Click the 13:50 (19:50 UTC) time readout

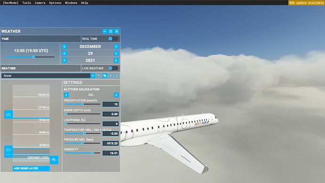coord(31,50)
